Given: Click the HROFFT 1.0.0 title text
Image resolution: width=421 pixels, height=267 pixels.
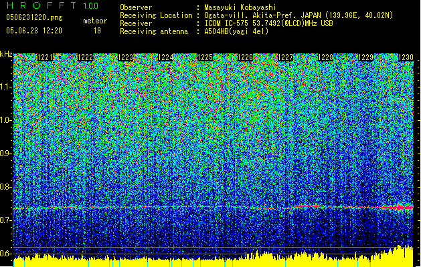Looking at the screenshot, I should click(x=52, y=5).
